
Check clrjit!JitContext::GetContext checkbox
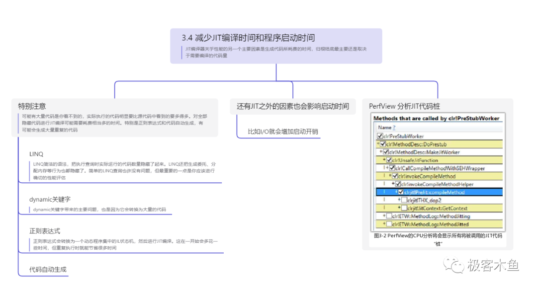click(404, 208)
